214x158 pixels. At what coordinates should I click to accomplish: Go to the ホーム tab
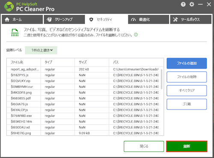tap(22, 19)
